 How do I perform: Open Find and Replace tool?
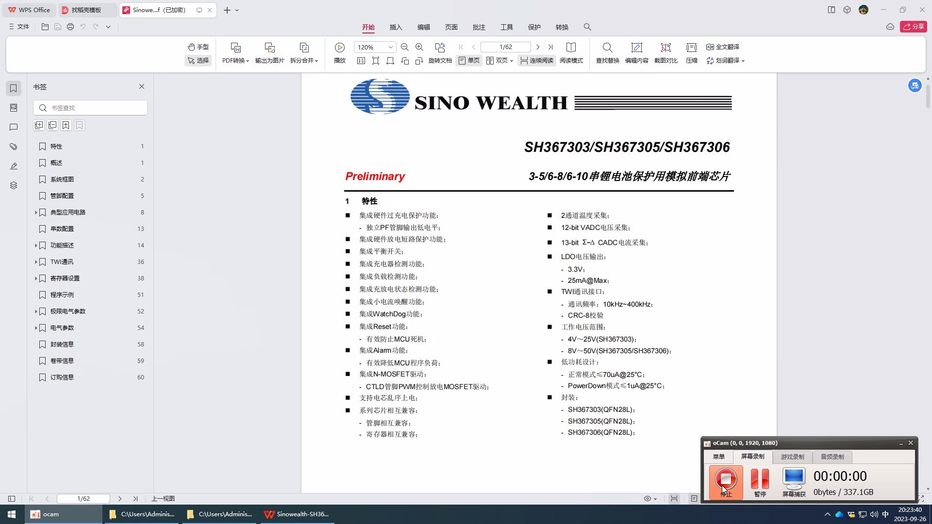click(x=607, y=53)
